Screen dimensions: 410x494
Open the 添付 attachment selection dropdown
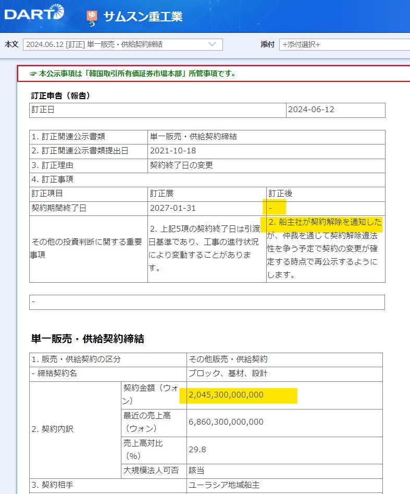click(344, 44)
